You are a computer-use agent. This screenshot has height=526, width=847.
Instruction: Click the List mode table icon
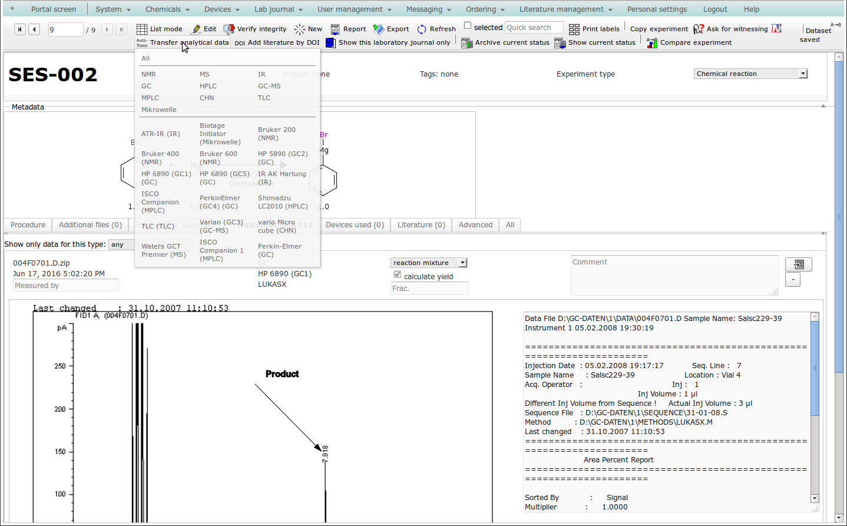pyautogui.click(x=142, y=29)
